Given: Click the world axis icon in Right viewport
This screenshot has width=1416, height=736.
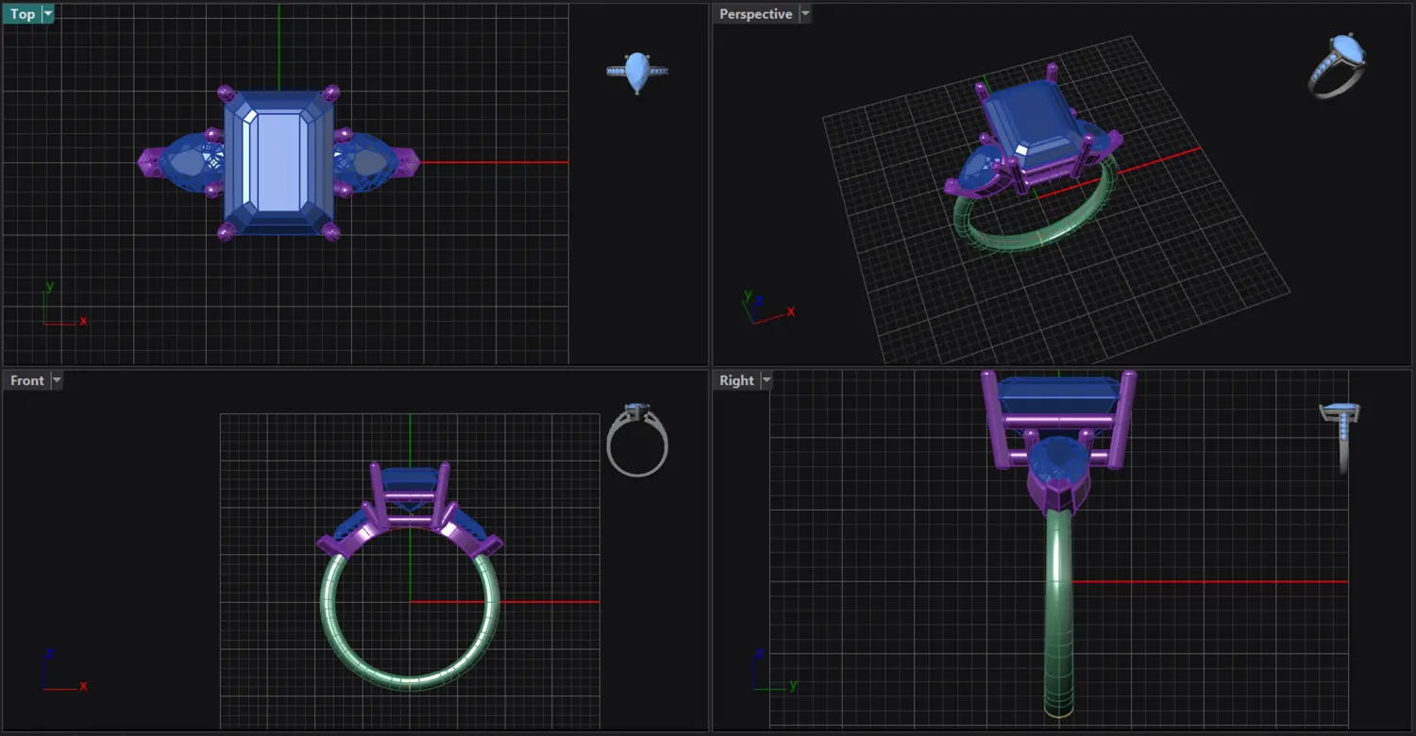Looking at the screenshot, I should 774,670.
